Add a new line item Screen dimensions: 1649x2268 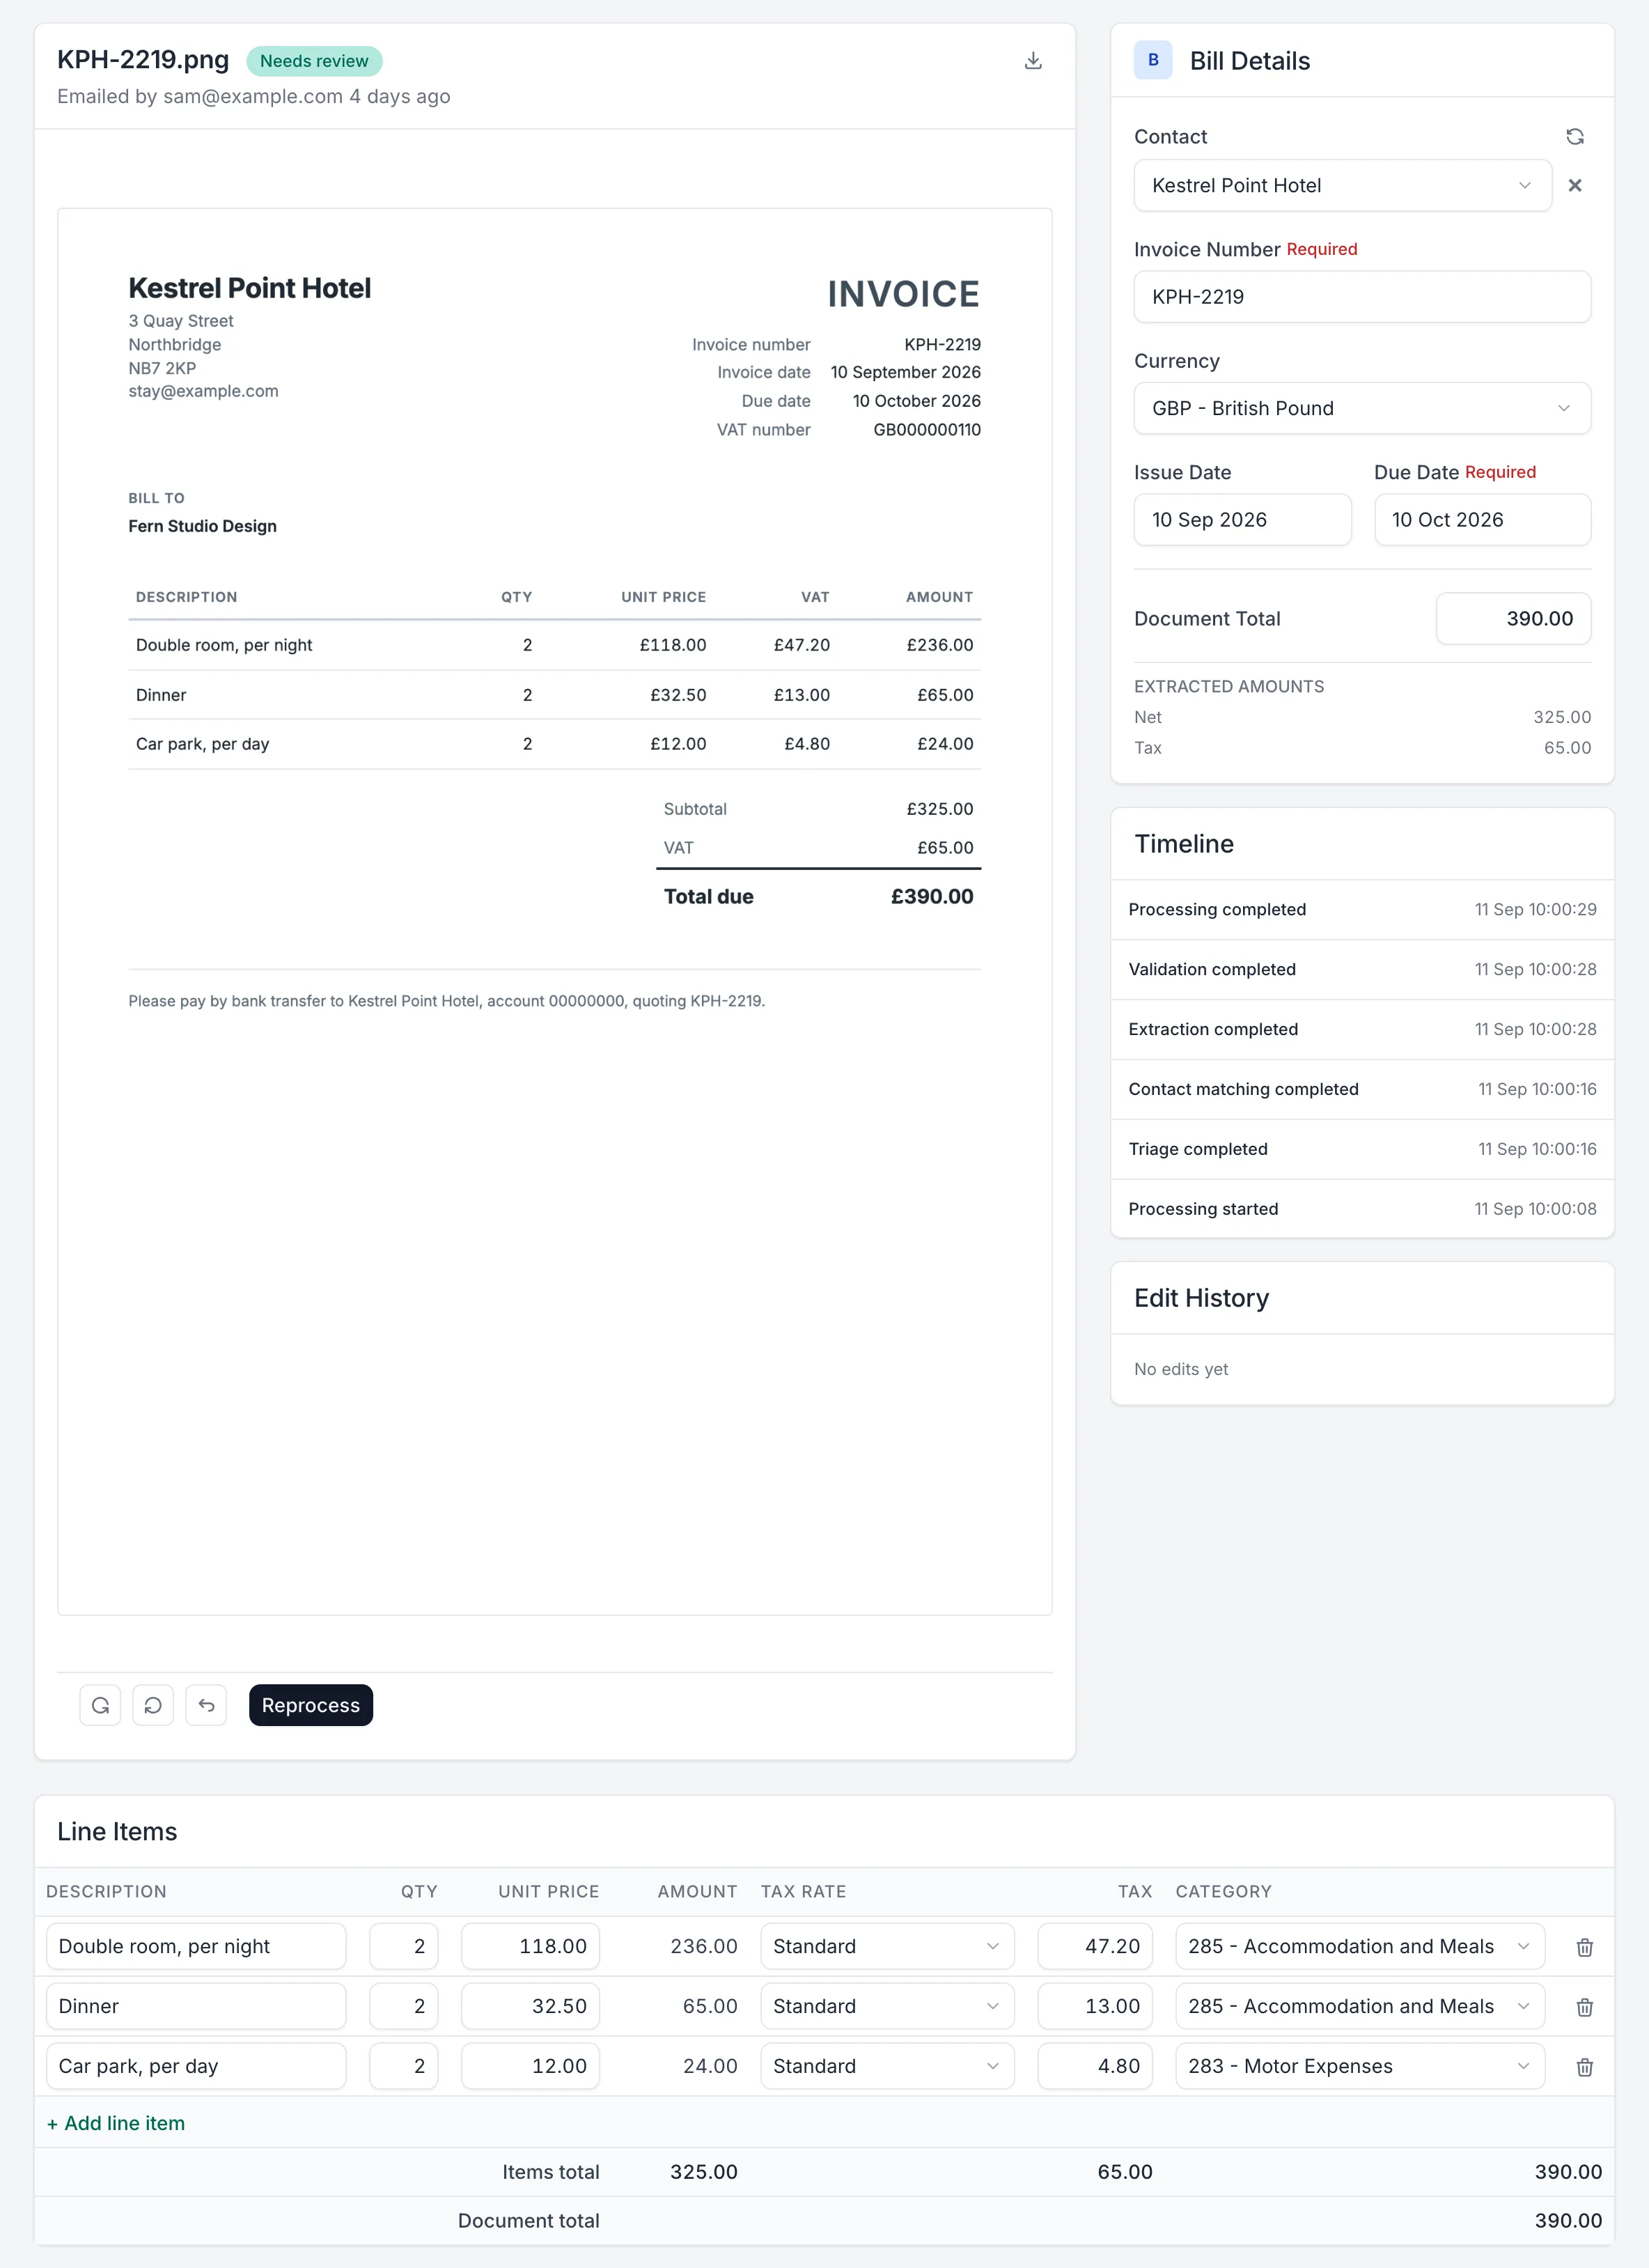coord(116,2123)
